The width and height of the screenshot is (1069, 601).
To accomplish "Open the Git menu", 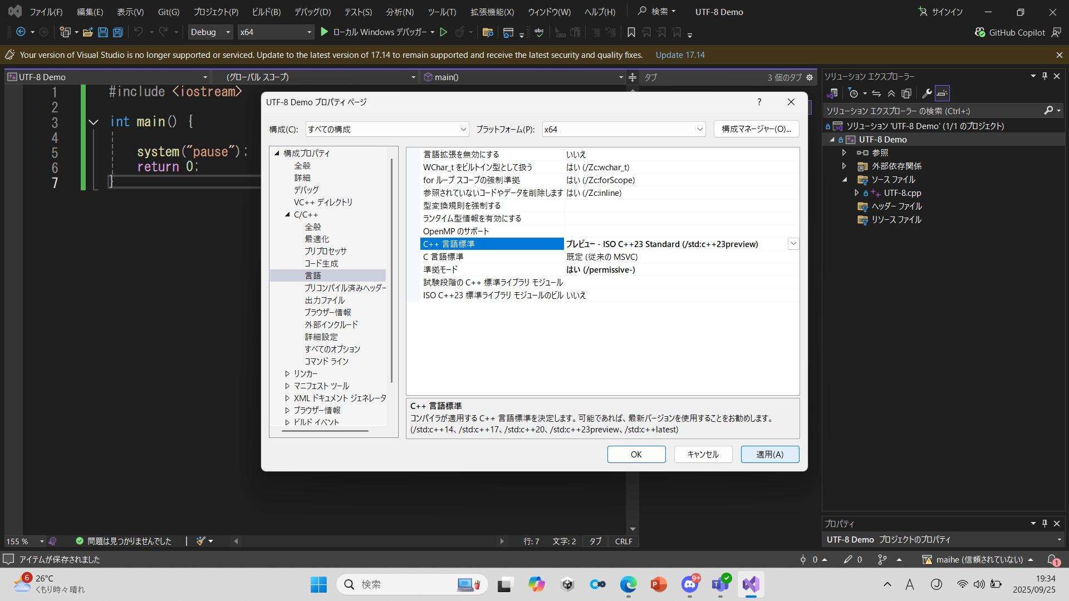I will pyautogui.click(x=168, y=11).
